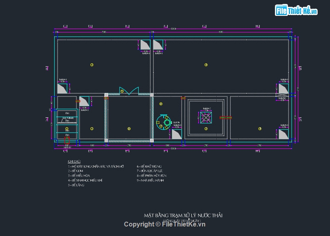Select the double-door swing symbol

(129, 91)
